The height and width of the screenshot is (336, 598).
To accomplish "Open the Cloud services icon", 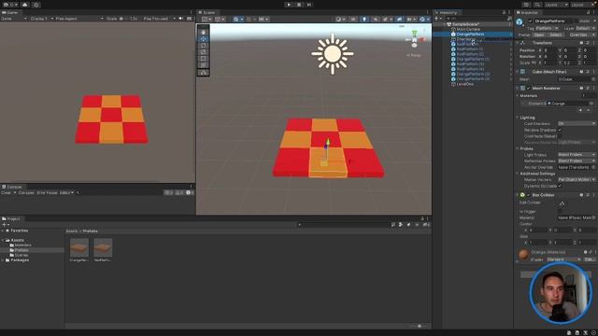I will (x=25, y=5).
